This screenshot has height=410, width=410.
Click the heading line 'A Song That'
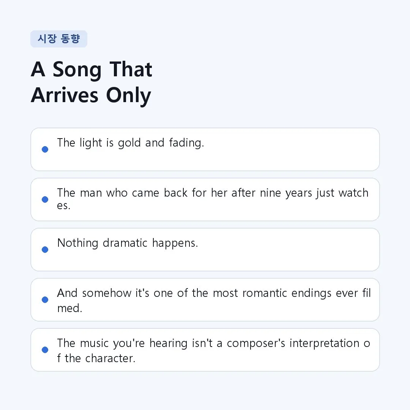(91, 69)
